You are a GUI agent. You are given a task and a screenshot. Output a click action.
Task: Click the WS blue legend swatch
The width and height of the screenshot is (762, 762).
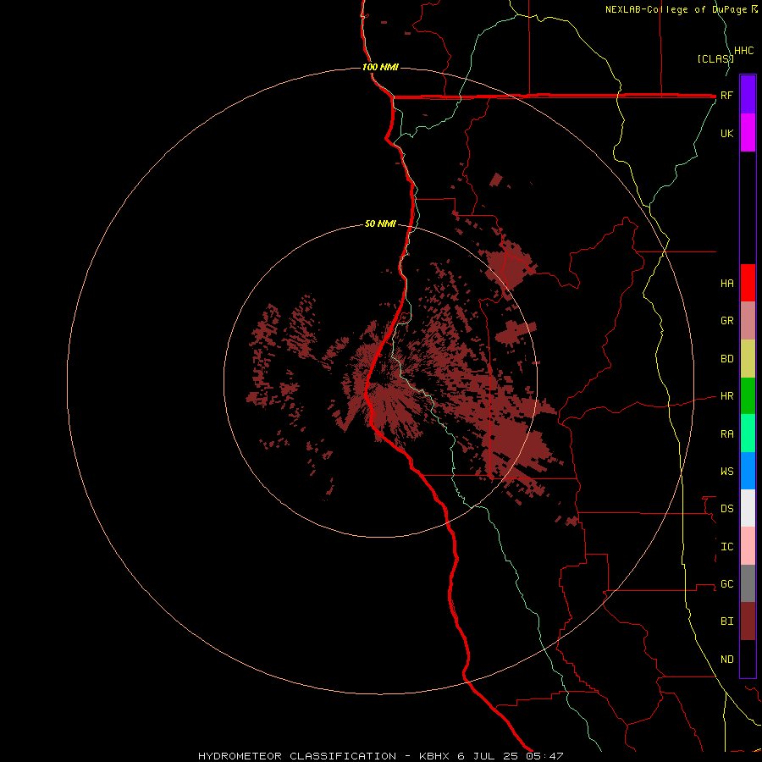[x=748, y=471]
